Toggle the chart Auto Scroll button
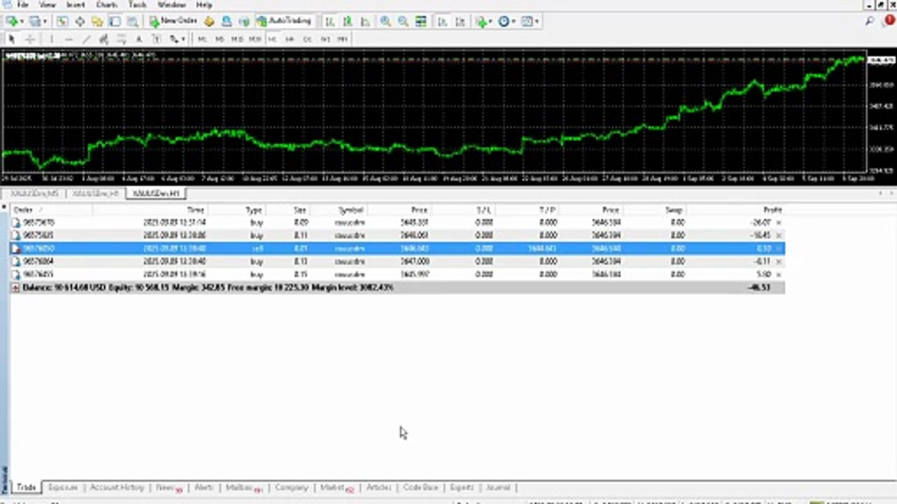 442,22
